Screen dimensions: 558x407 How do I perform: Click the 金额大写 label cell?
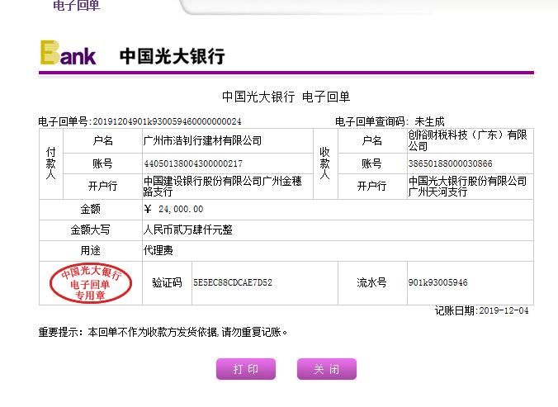coord(91,230)
